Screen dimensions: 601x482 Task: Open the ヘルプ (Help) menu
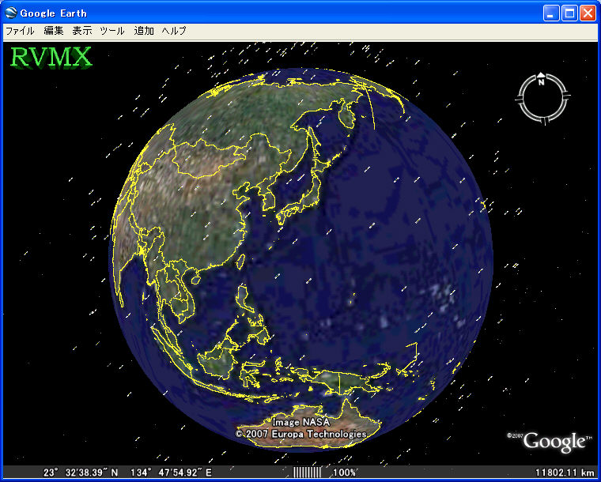174,31
